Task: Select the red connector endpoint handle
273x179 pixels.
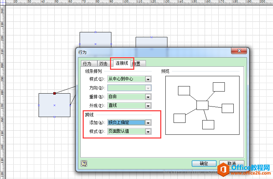Action: [x=54, y=93]
